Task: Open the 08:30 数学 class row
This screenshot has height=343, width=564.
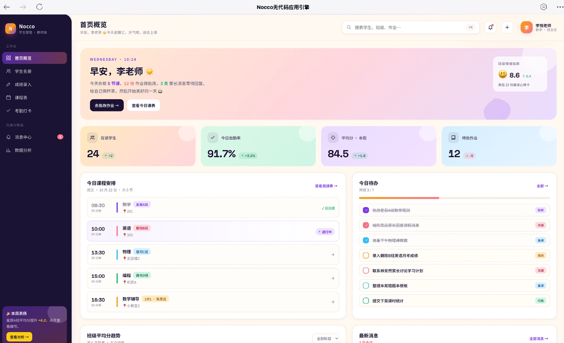Action: click(213, 208)
